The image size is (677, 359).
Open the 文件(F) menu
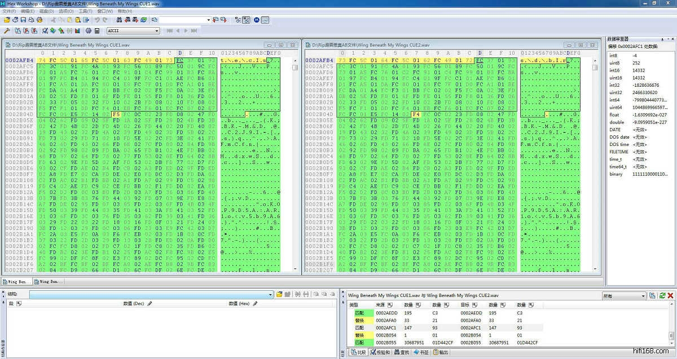[x=9, y=11]
